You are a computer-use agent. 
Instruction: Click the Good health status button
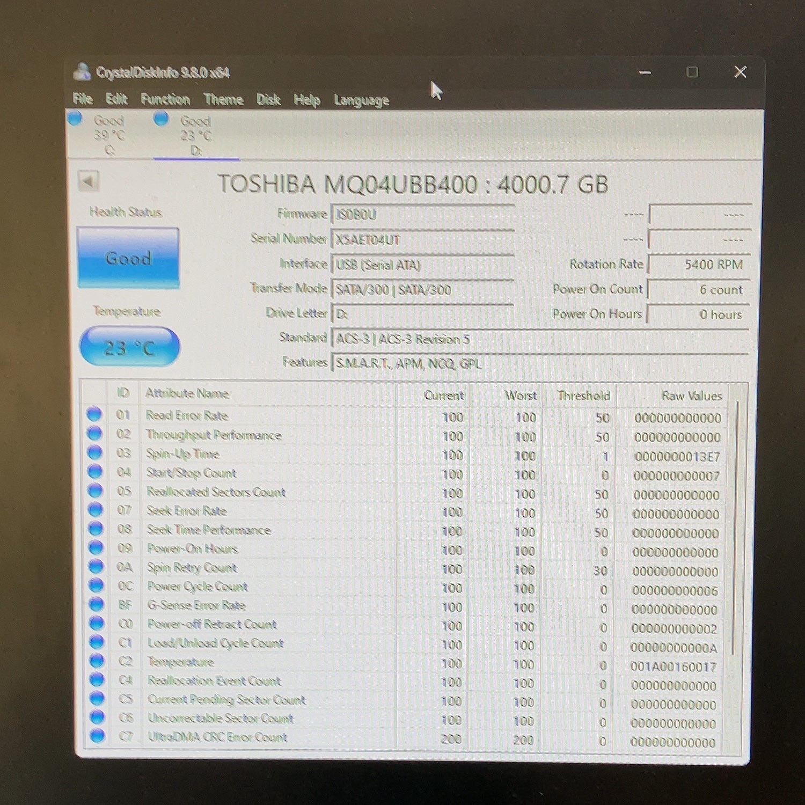click(x=128, y=258)
